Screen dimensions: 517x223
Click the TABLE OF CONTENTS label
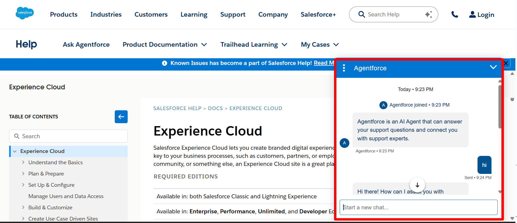point(34,117)
